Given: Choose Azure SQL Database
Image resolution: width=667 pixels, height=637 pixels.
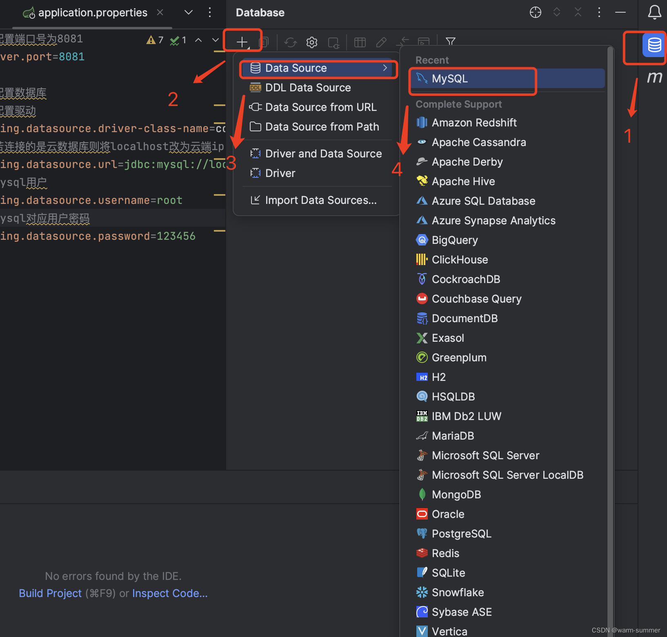Looking at the screenshot, I should (507, 201).
